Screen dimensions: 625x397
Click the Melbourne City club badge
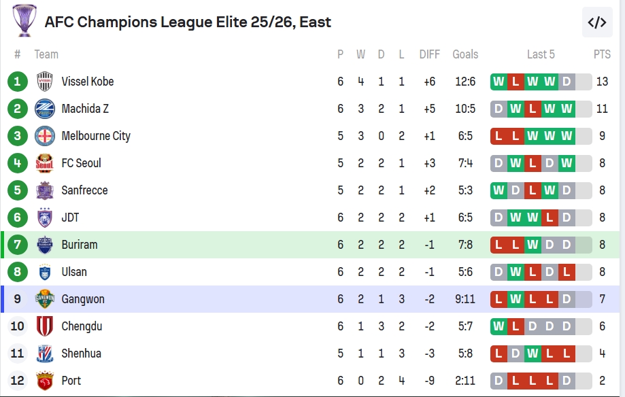click(45, 136)
